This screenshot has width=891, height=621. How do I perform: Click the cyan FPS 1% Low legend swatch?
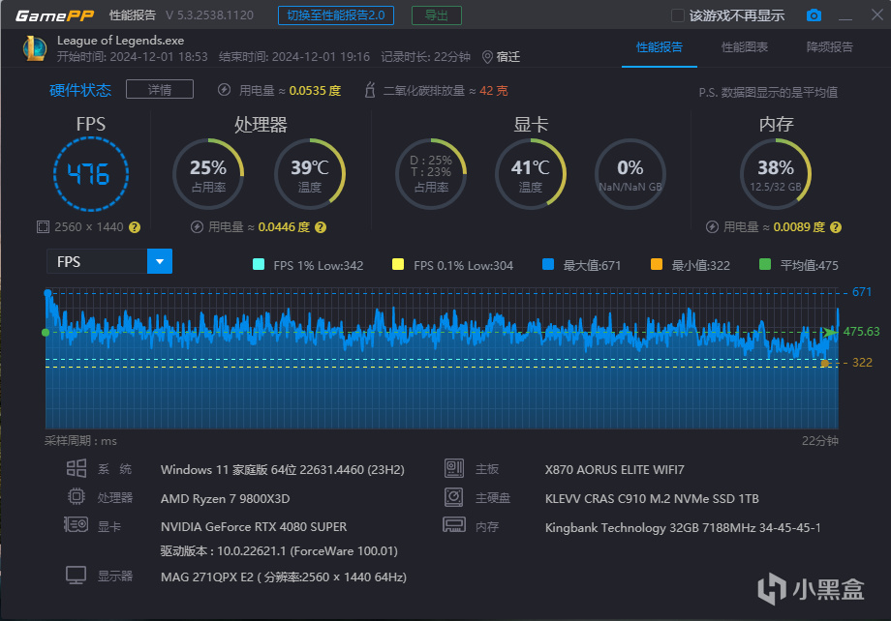[x=259, y=264]
